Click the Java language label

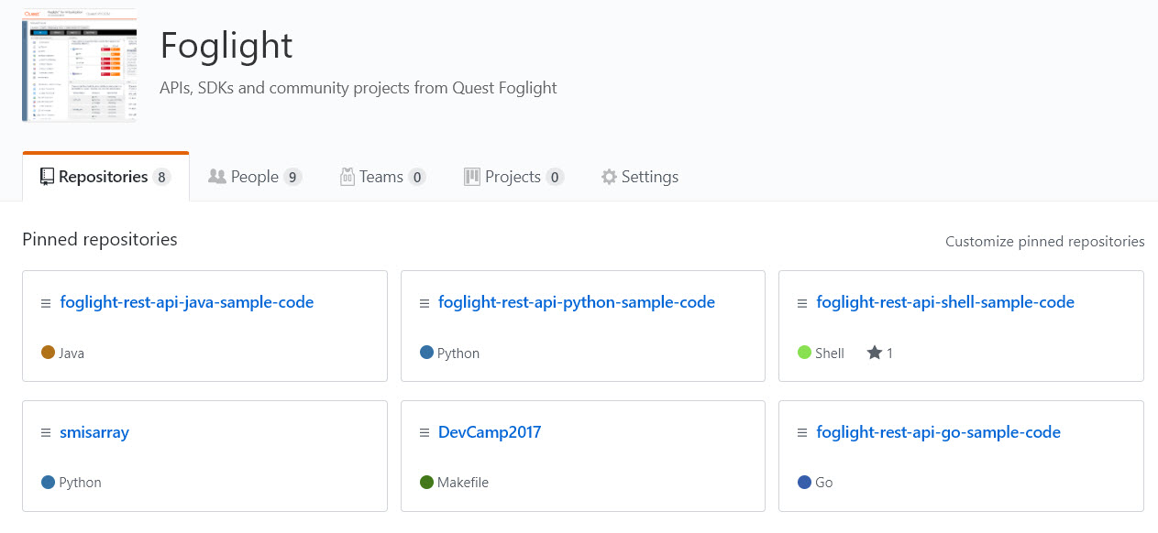pos(72,354)
